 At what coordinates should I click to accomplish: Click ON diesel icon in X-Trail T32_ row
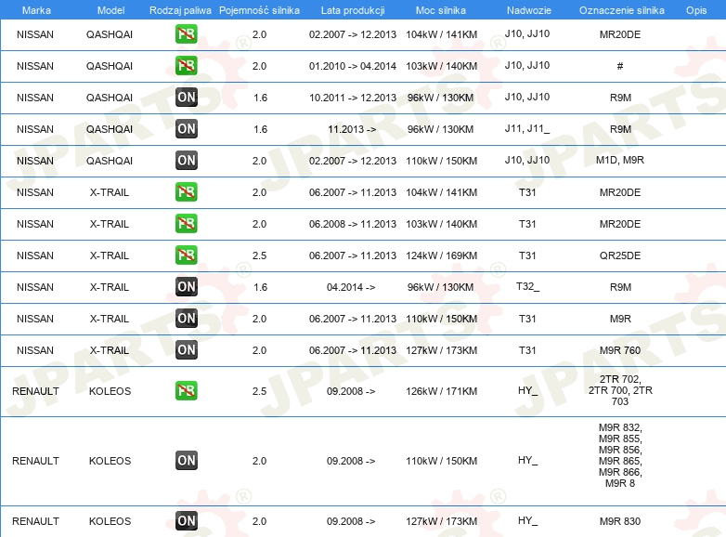[x=186, y=287]
